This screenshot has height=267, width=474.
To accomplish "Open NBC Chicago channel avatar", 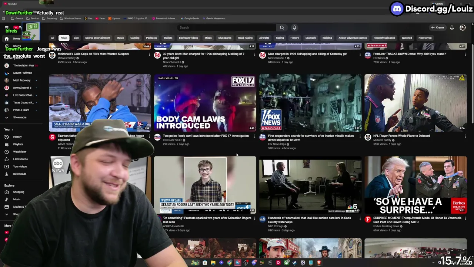I will (263, 220).
